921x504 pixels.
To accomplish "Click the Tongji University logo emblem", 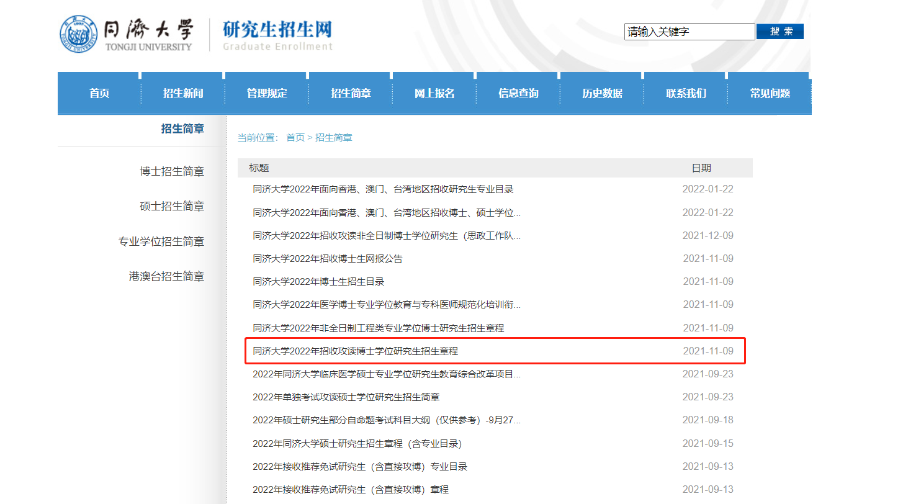I will [79, 34].
